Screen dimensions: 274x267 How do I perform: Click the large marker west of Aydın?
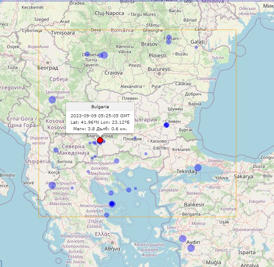pyautogui.click(x=183, y=238)
